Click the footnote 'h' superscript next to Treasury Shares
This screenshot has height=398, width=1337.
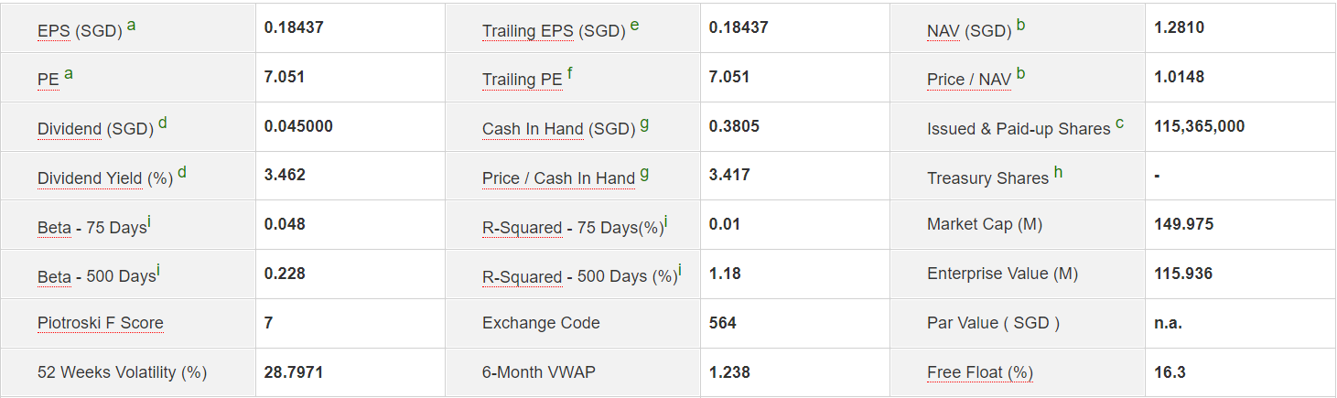1058,172
